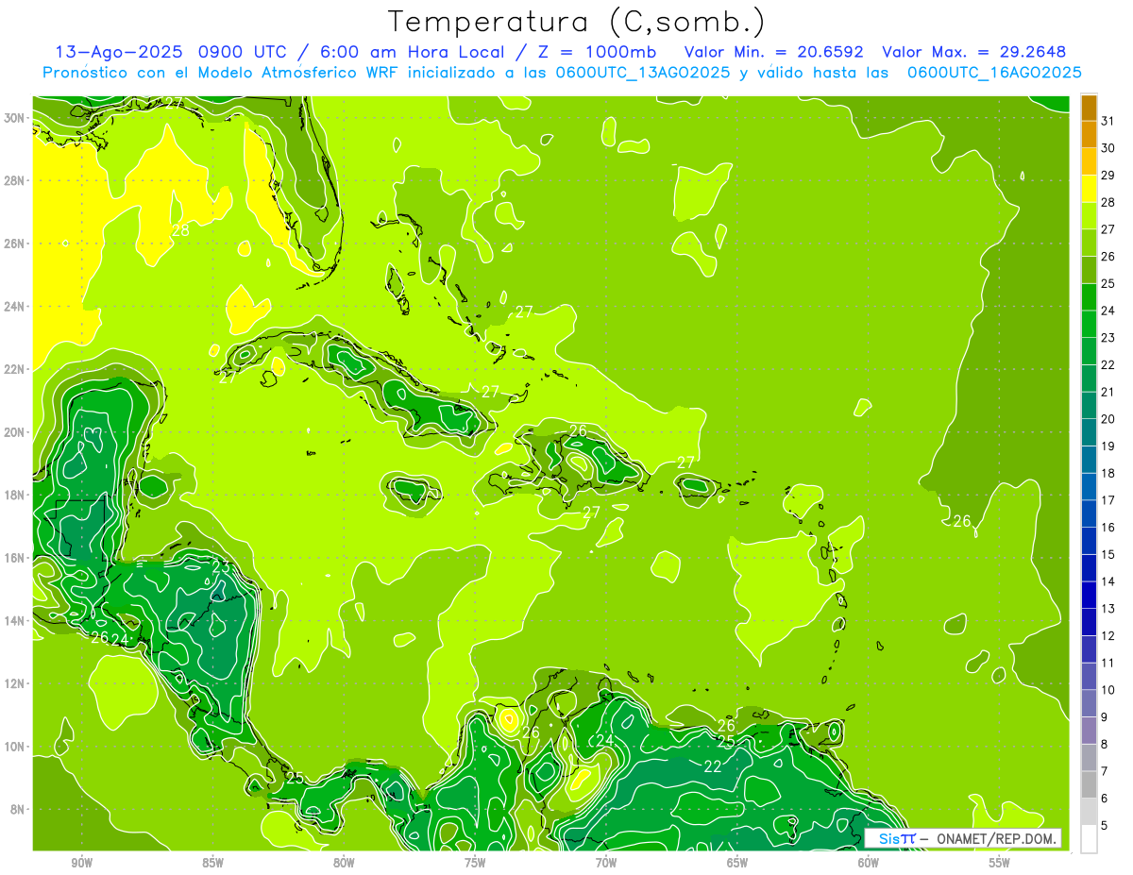
Task: Click the orange legend swatch between 30 and 31
Action: (x=1089, y=134)
